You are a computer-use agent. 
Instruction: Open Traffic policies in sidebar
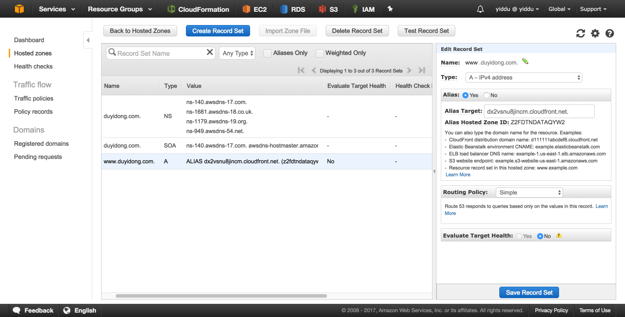[34, 98]
